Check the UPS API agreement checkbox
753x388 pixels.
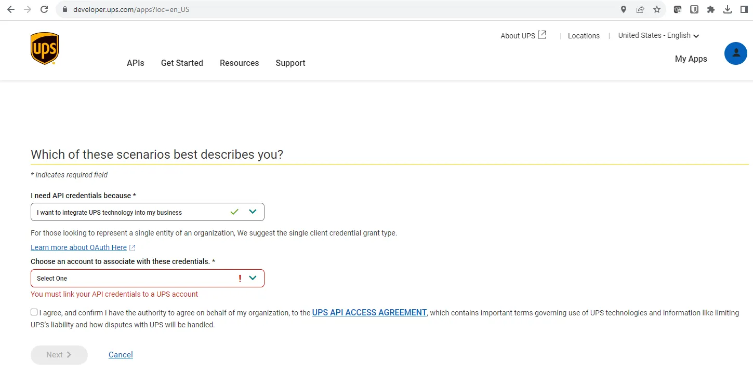pos(34,312)
